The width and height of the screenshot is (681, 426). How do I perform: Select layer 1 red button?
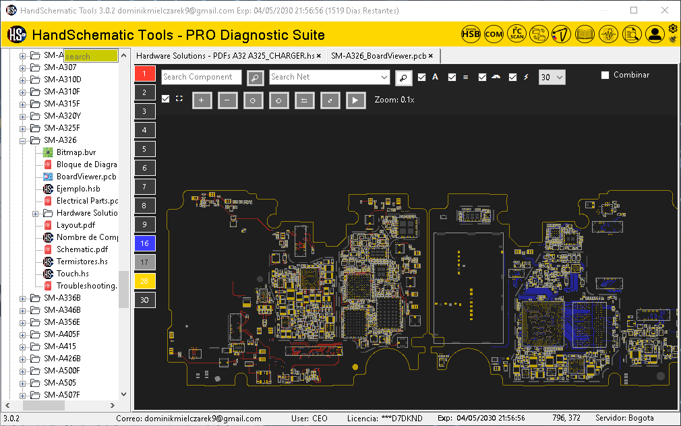pyautogui.click(x=144, y=73)
